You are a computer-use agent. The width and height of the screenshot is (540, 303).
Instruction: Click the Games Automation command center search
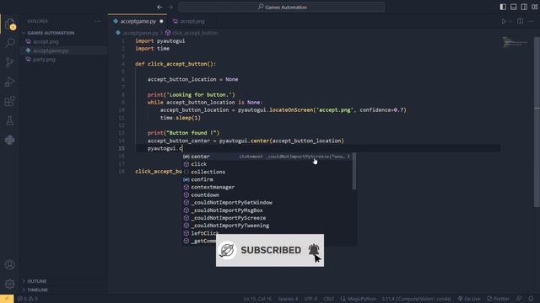click(x=281, y=7)
